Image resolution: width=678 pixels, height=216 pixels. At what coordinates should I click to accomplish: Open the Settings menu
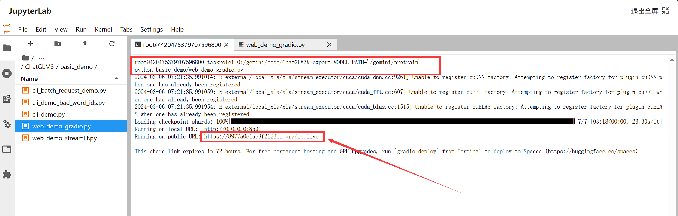click(152, 29)
